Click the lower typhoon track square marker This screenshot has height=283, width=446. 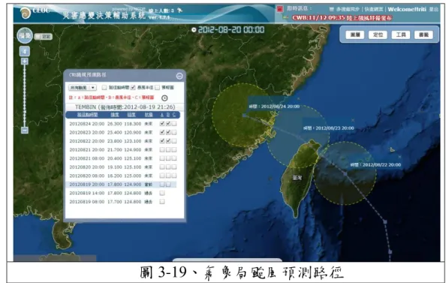tap(385, 221)
